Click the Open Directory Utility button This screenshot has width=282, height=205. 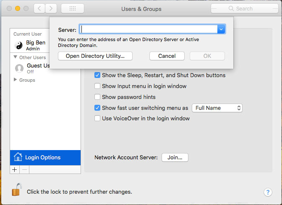pyautogui.click(x=95, y=56)
